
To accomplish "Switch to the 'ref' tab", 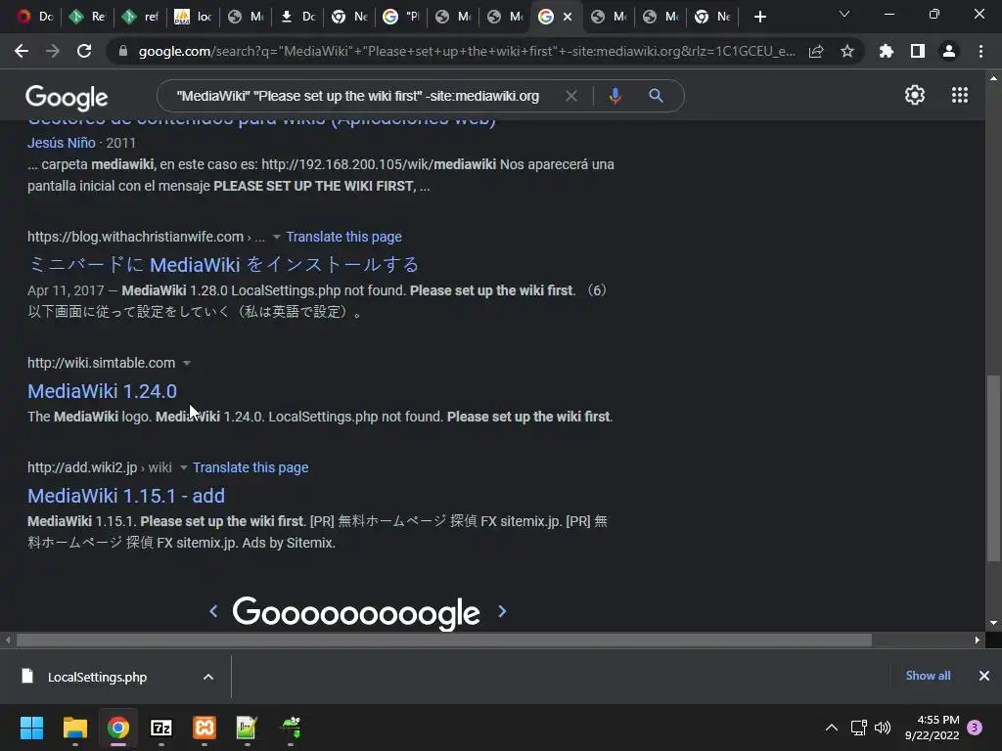I will [x=140, y=17].
